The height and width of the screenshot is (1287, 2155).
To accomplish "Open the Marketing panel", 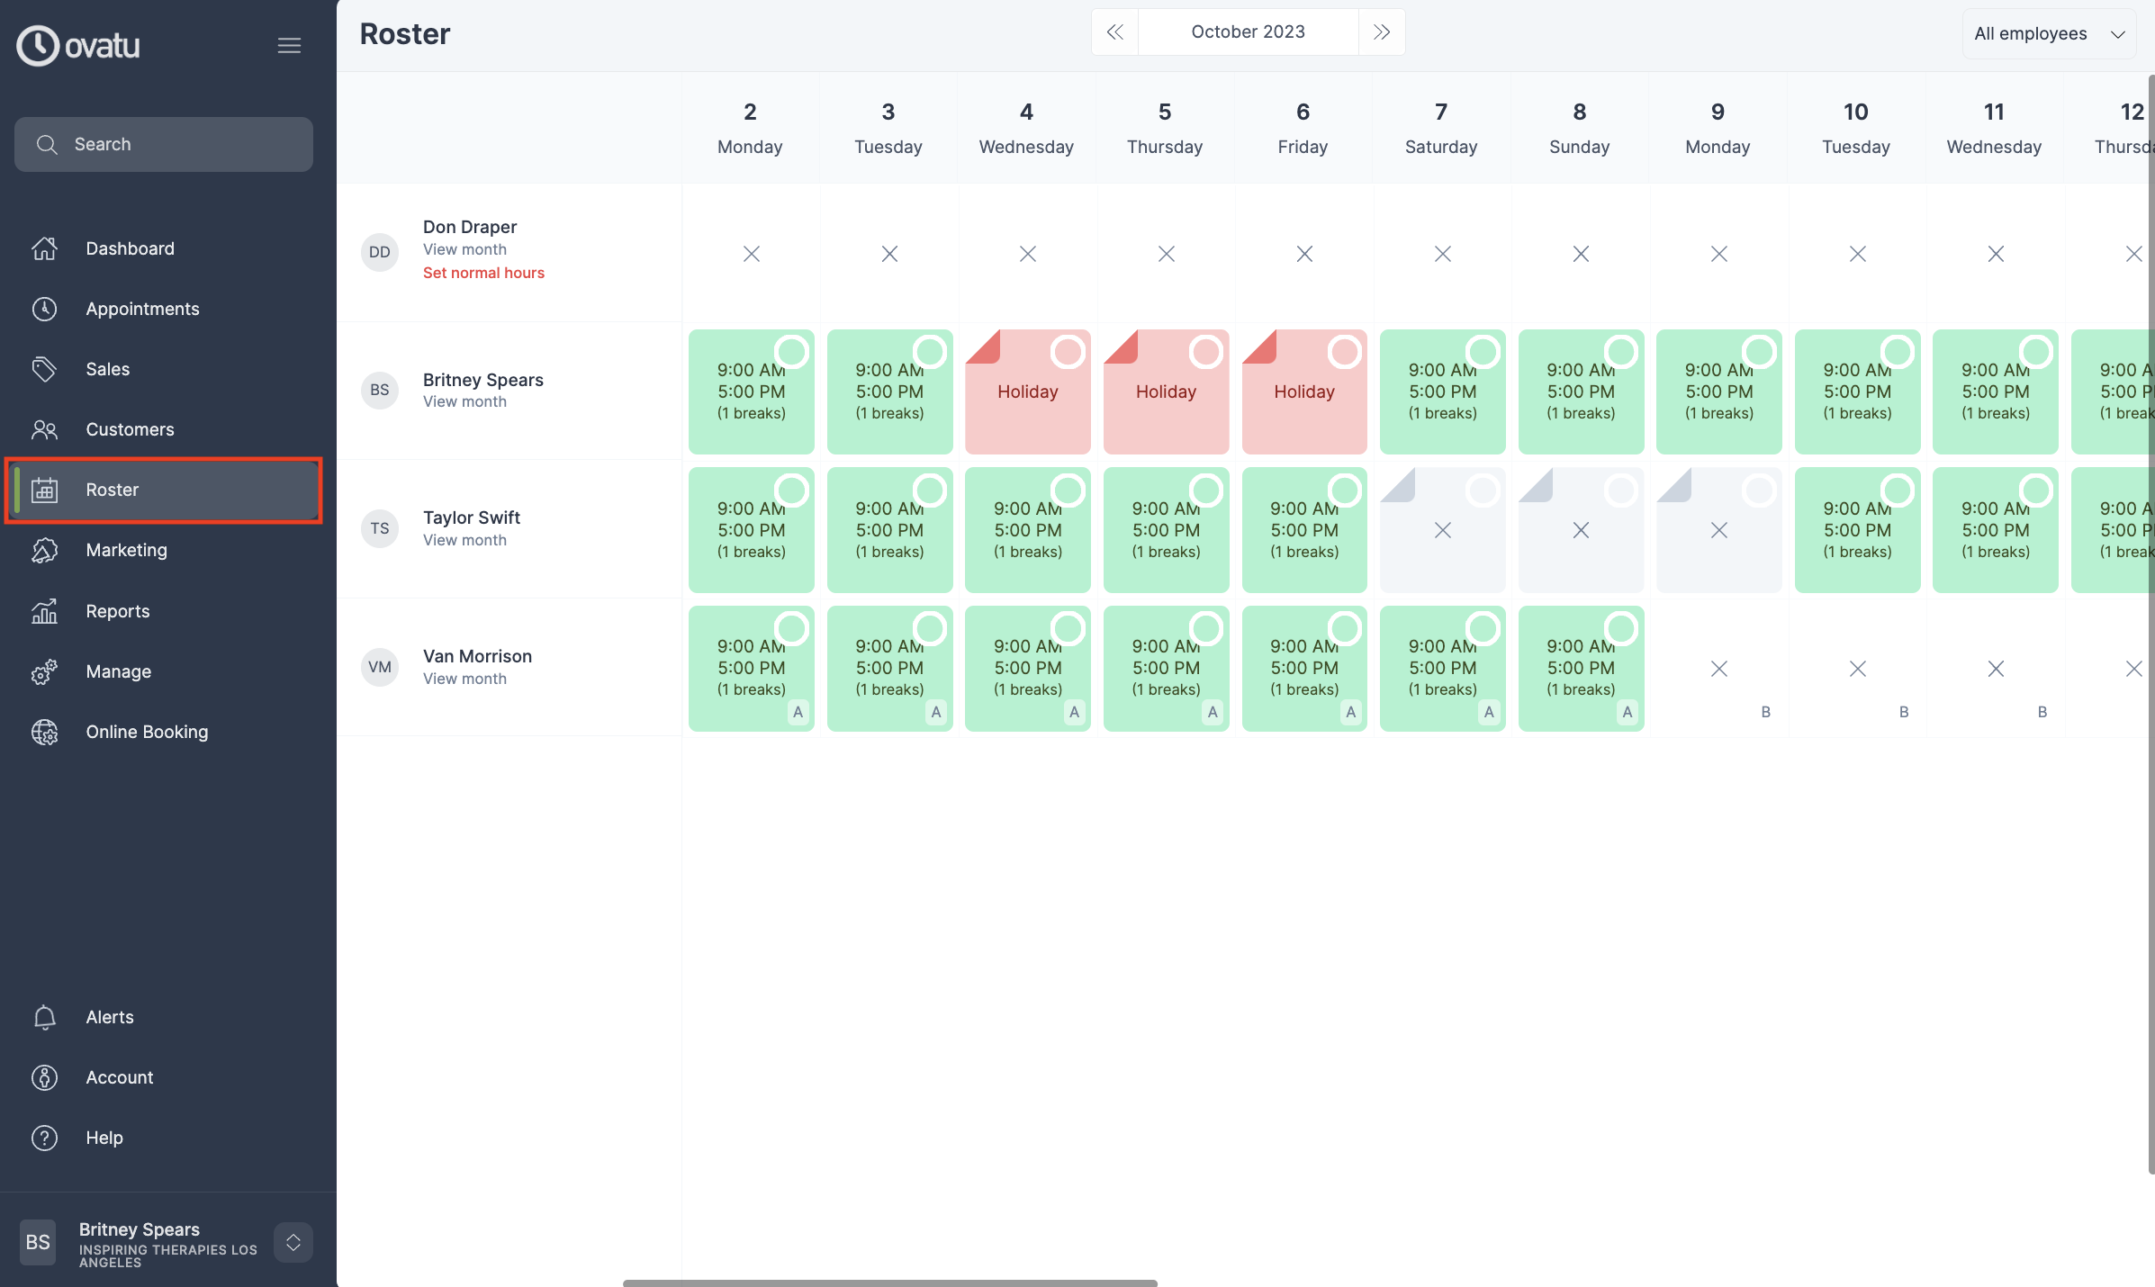I will click(x=126, y=550).
